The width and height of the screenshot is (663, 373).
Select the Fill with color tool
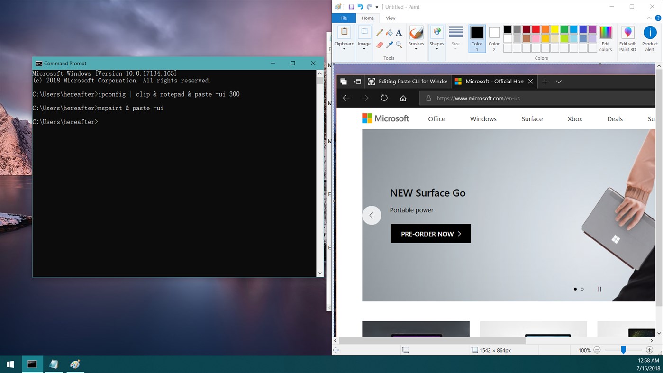pyautogui.click(x=389, y=32)
